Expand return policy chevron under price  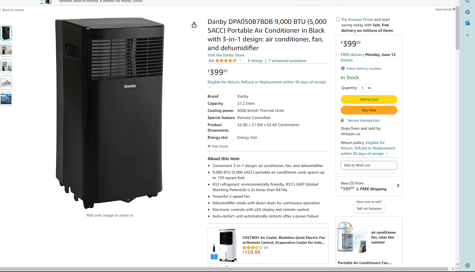click(x=210, y=87)
